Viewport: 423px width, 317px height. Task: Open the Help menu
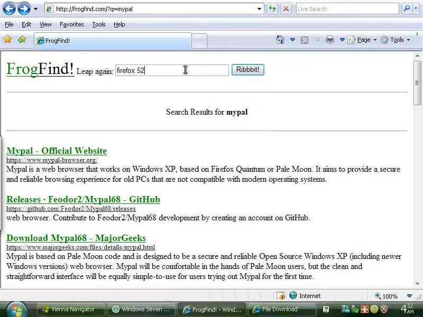(x=119, y=24)
